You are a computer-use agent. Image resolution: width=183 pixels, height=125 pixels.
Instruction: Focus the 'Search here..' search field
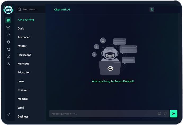pos(32,9)
